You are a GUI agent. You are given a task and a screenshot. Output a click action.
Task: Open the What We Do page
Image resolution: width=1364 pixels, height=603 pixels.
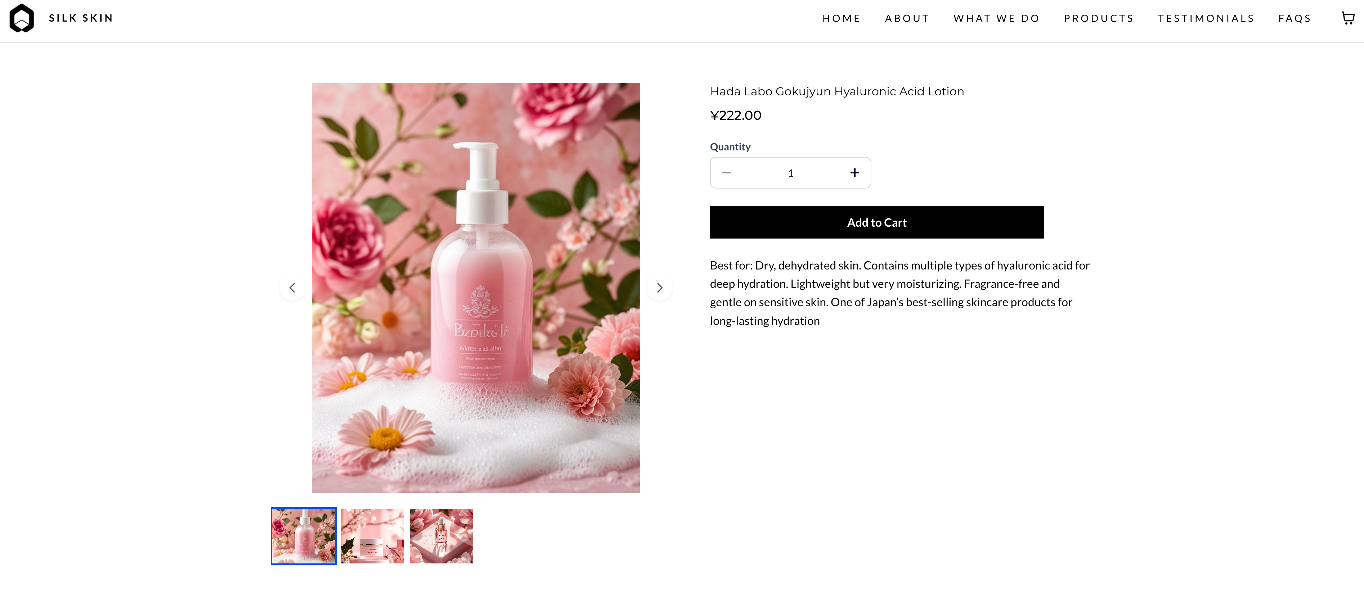pyautogui.click(x=996, y=18)
